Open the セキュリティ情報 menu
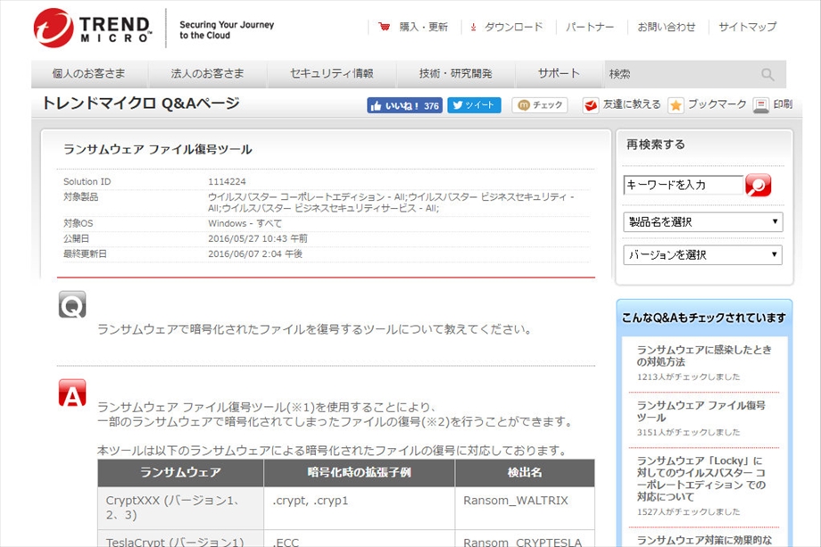The image size is (821, 547). [x=332, y=74]
